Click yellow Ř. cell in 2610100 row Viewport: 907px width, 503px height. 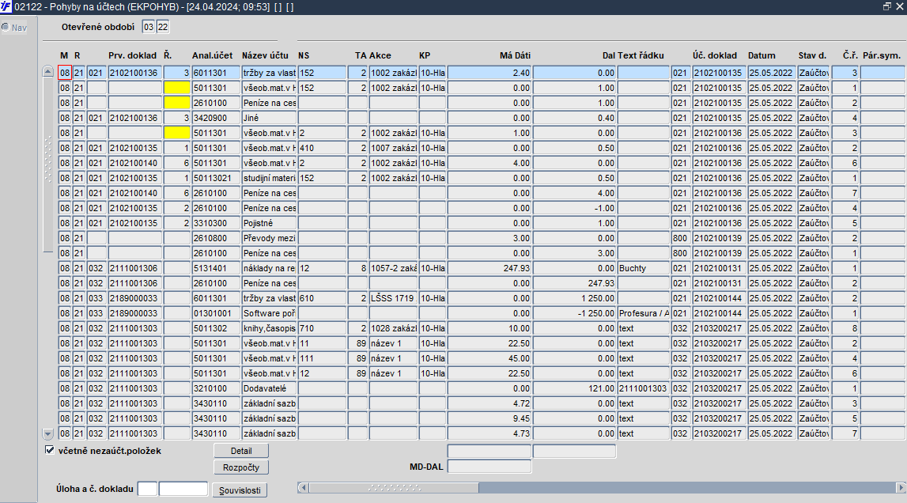pos(176,103)
